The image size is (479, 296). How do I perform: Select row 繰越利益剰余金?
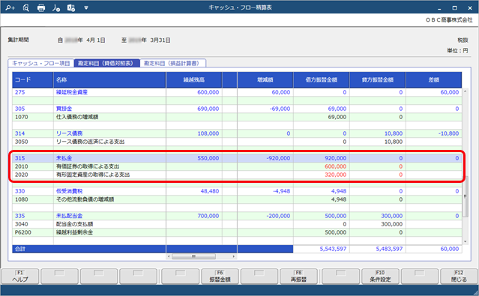tap(74, 232)
